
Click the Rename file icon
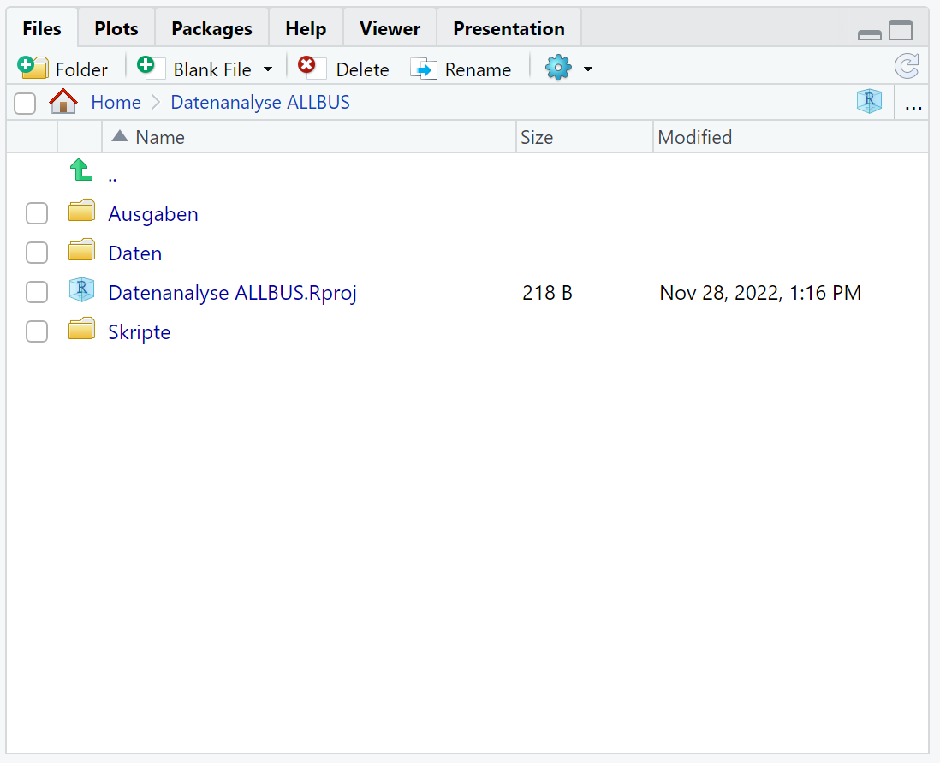(424, 69)
